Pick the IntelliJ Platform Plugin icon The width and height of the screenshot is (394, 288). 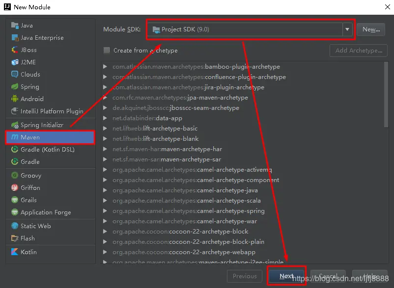pos(15,111)
